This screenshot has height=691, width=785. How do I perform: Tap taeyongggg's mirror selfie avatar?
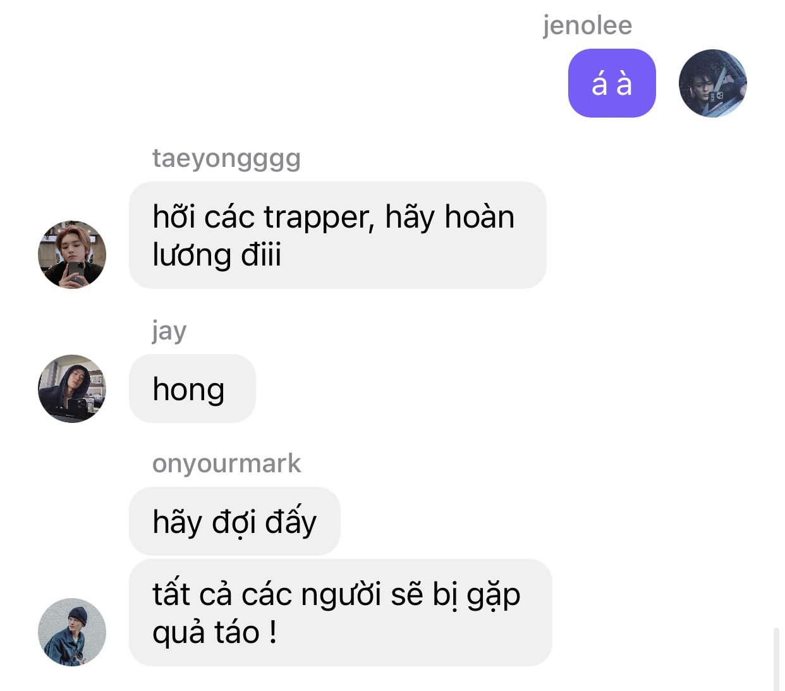pyautogui.click(x=72, y=255)
